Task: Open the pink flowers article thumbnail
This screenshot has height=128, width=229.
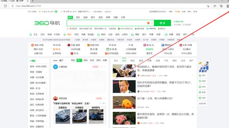Action: (x=124, y=118)
